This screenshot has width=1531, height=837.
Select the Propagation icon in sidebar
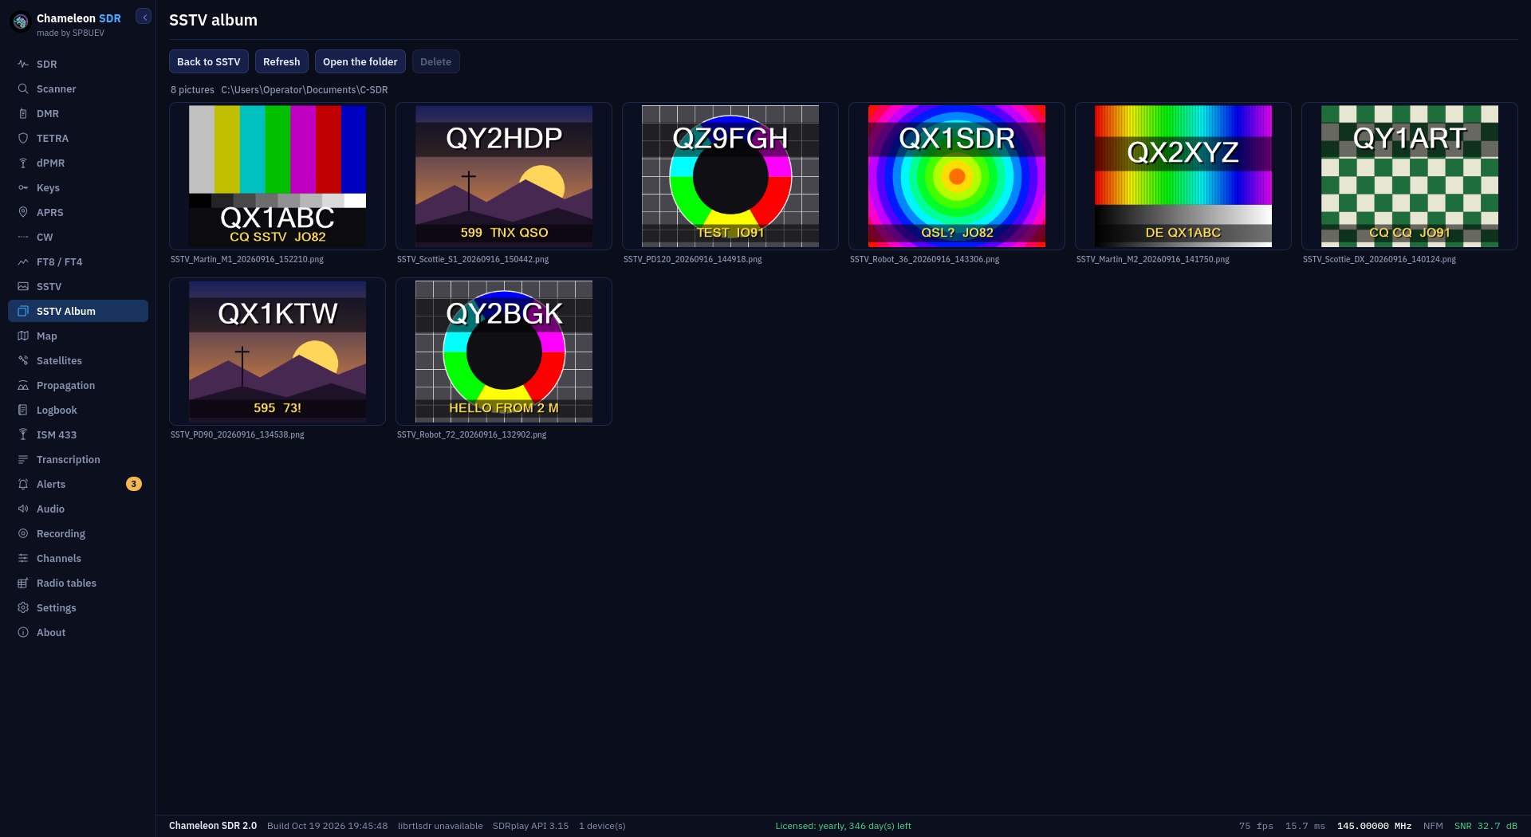23,385
